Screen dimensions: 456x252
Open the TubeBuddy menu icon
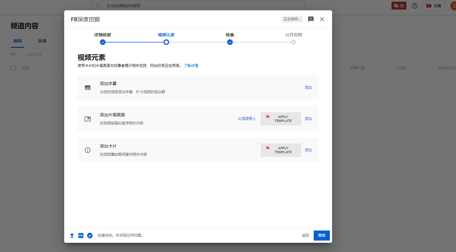pyautogui.click(x=399, y=6)
